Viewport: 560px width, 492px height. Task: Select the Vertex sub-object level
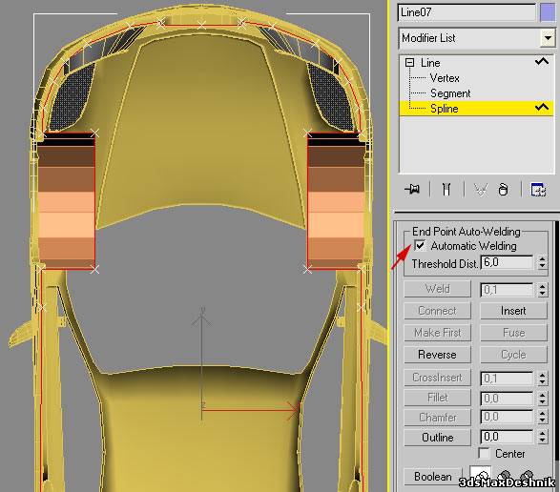point(445,78)
